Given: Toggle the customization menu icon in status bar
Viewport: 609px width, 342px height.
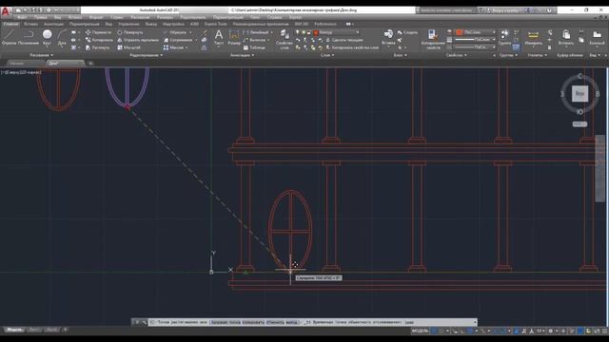Looking at the screenshot, I should pyautogui.click(x=604, y=331).
